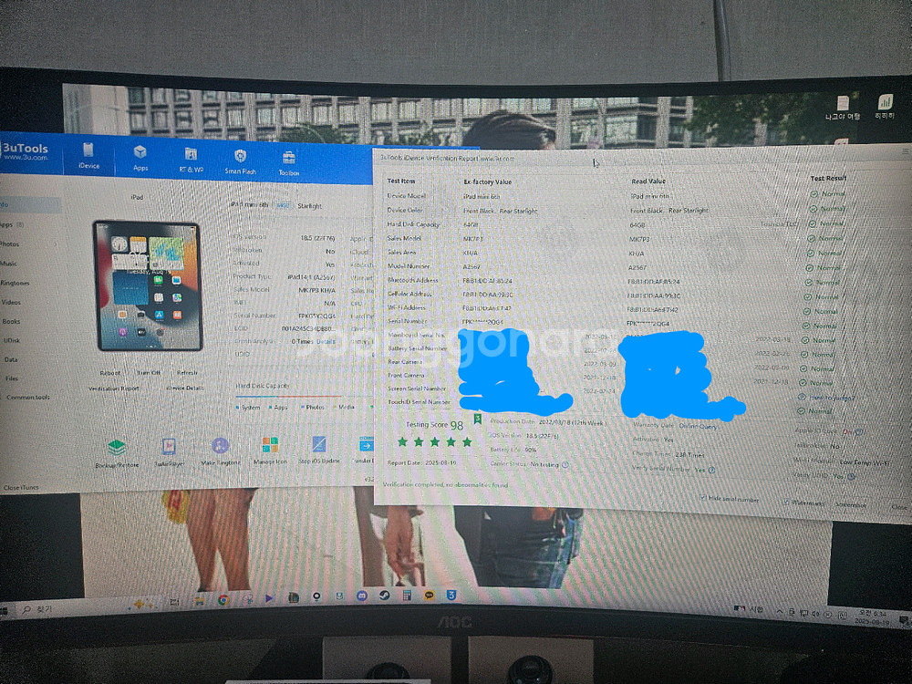Open the Toolbox section

288,163
